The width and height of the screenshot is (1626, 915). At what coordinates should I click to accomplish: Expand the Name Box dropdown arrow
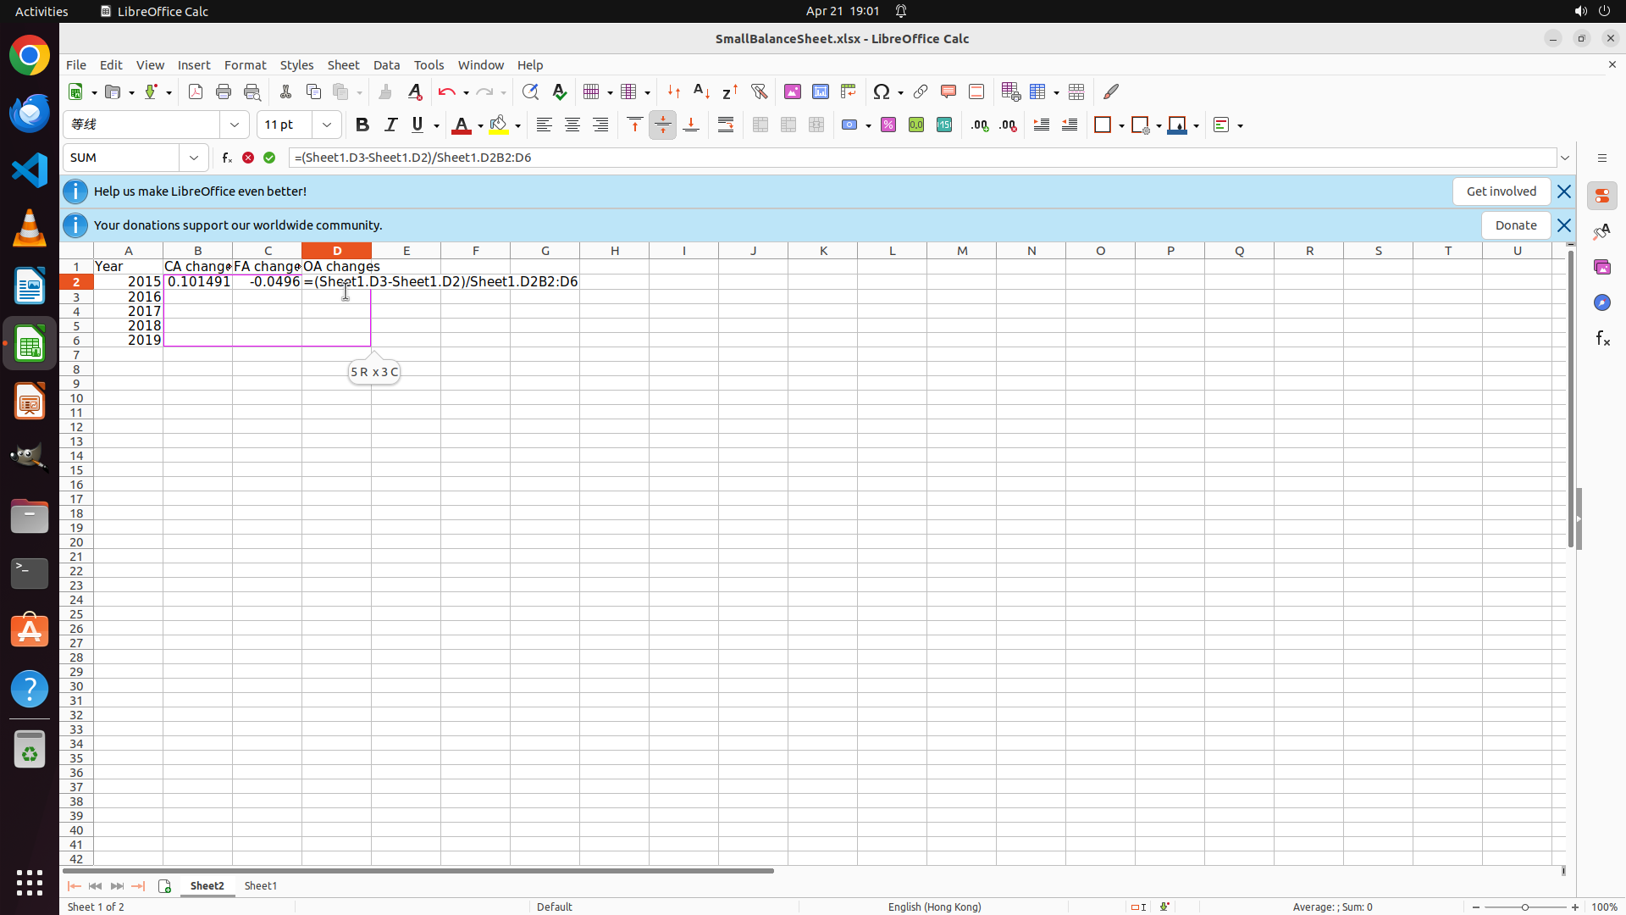[194, 158]
